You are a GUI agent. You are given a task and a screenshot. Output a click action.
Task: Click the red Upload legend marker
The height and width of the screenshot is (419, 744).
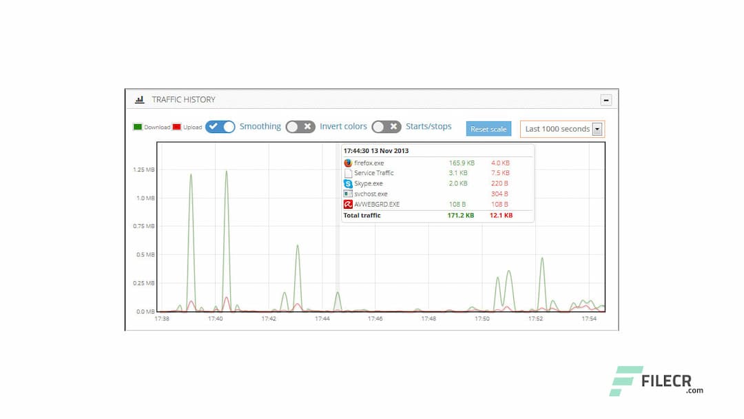pos(176,127)
